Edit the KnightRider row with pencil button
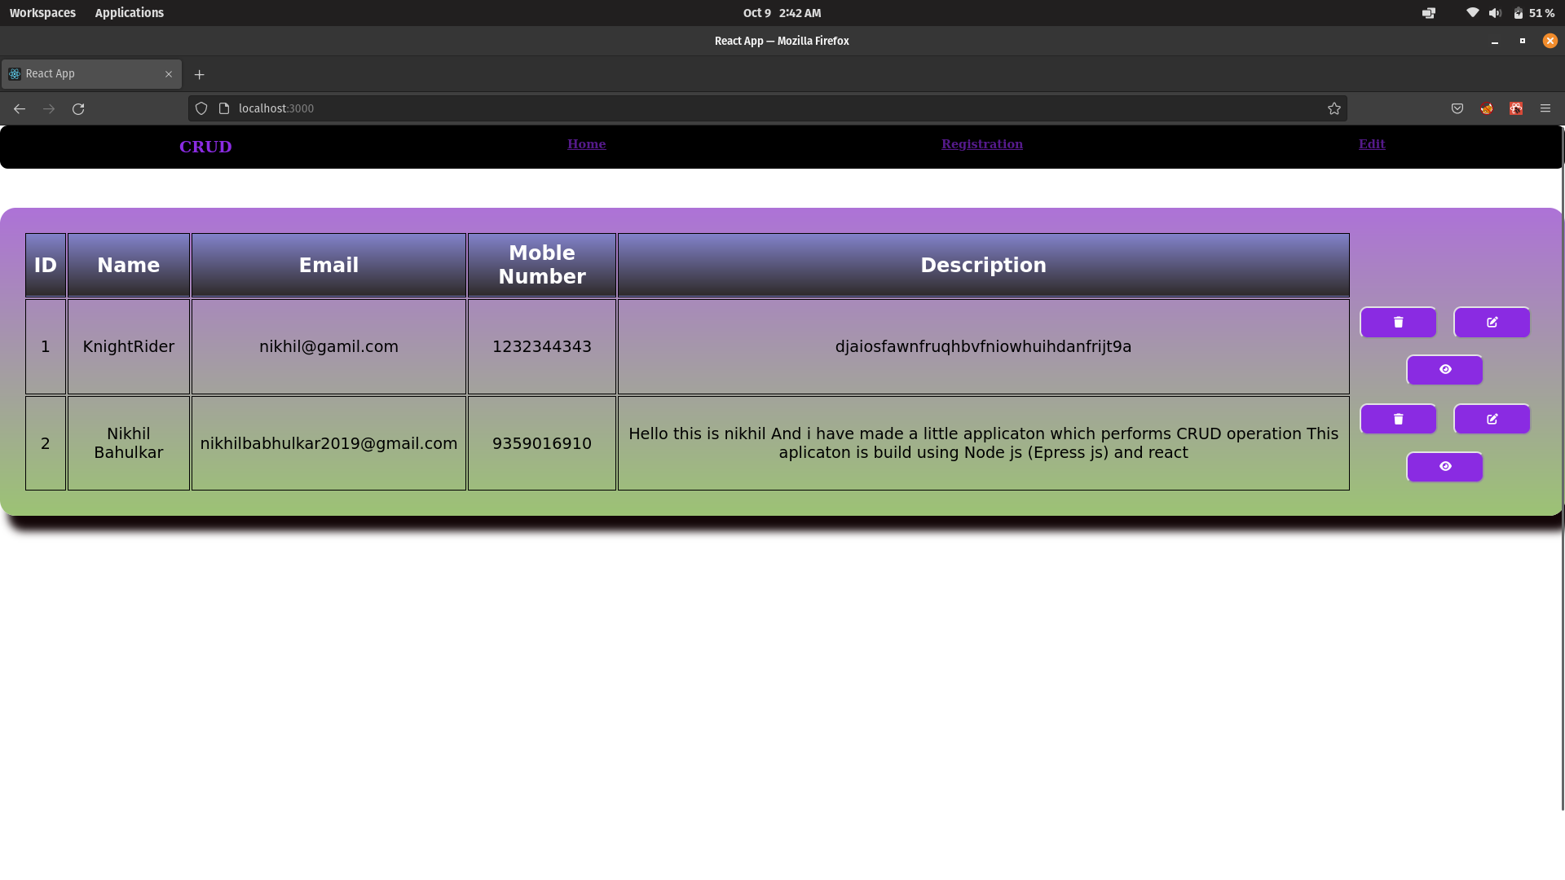Screen dimensions: 1565x880 pyautogui.click(x=1492, y=322)
